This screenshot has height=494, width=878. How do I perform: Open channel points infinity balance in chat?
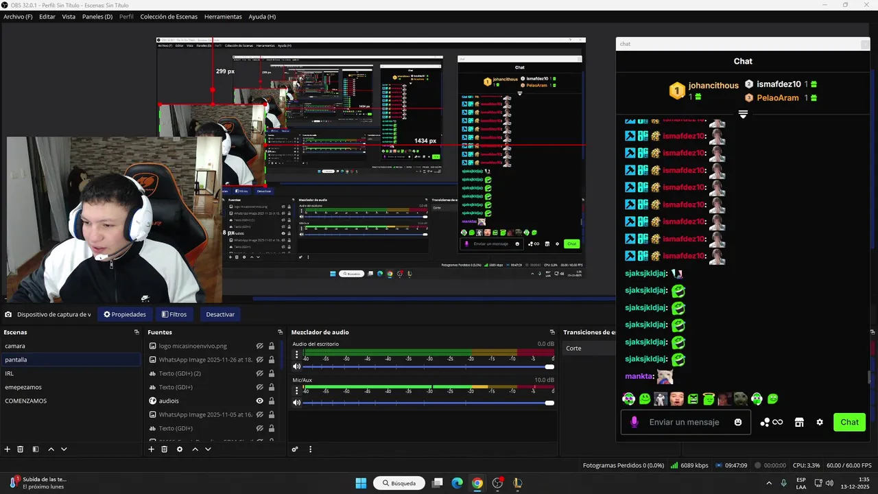click(x=772, y=422)
